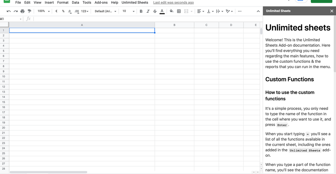Open the text color picker
Viewport: 336px width, 174px height.
[162, 11]
